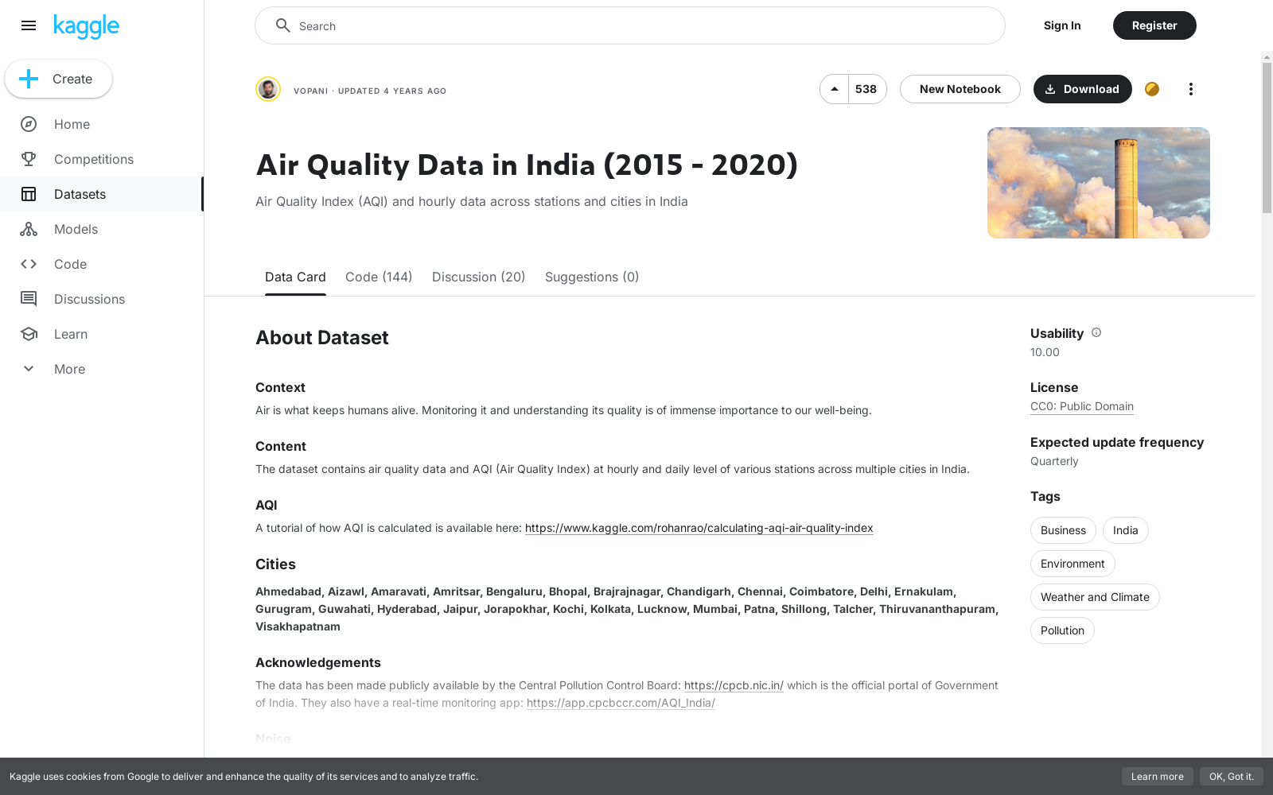Click the Create plus button
Viewport: 1273px width, 795px height.
58,79
